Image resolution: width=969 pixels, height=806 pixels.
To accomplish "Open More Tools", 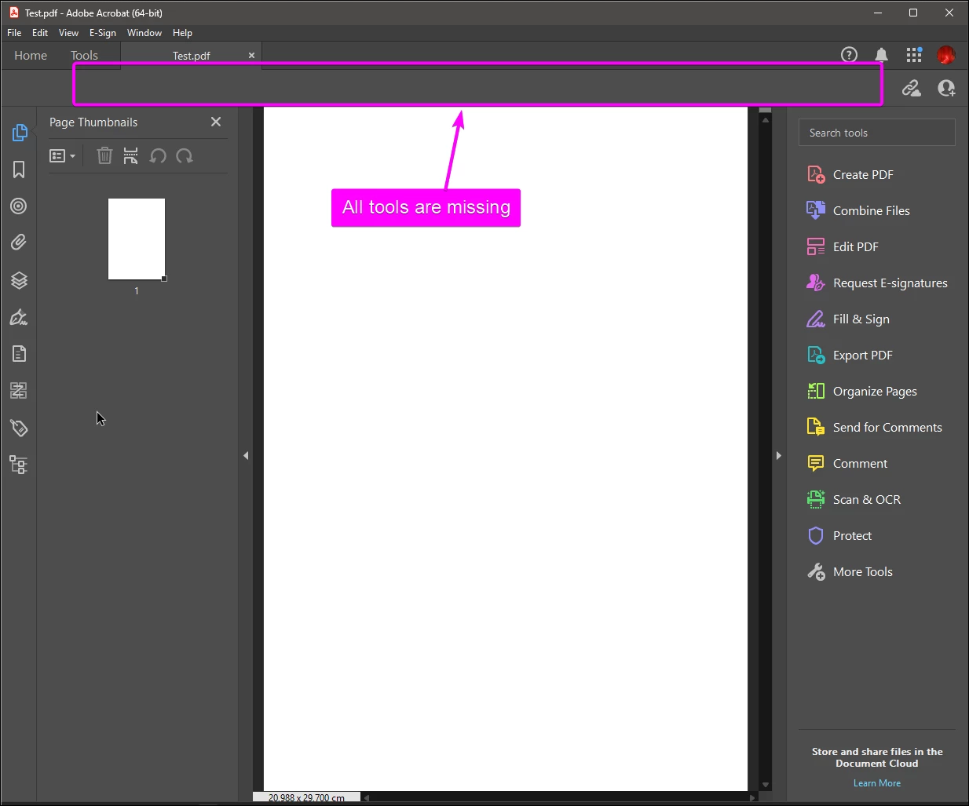I will pos(850,571).
